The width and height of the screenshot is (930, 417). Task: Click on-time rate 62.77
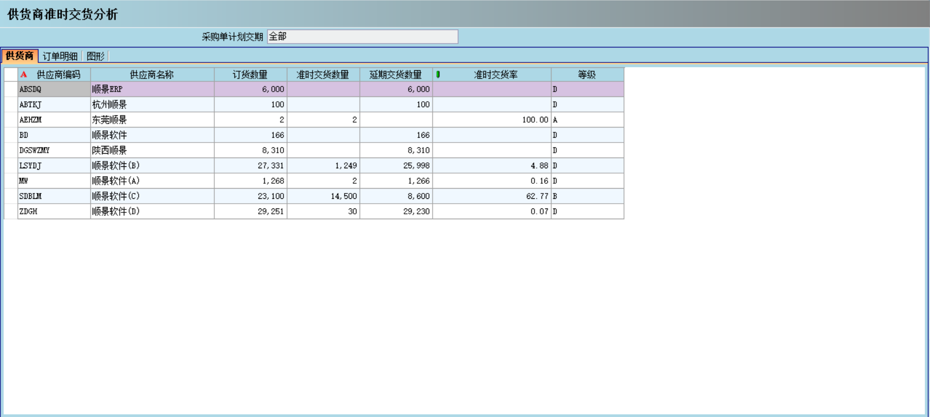(x=492, y=196)
